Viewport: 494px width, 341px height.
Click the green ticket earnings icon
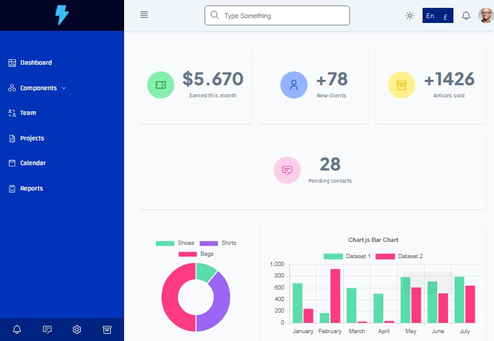[x=160, y=85]
